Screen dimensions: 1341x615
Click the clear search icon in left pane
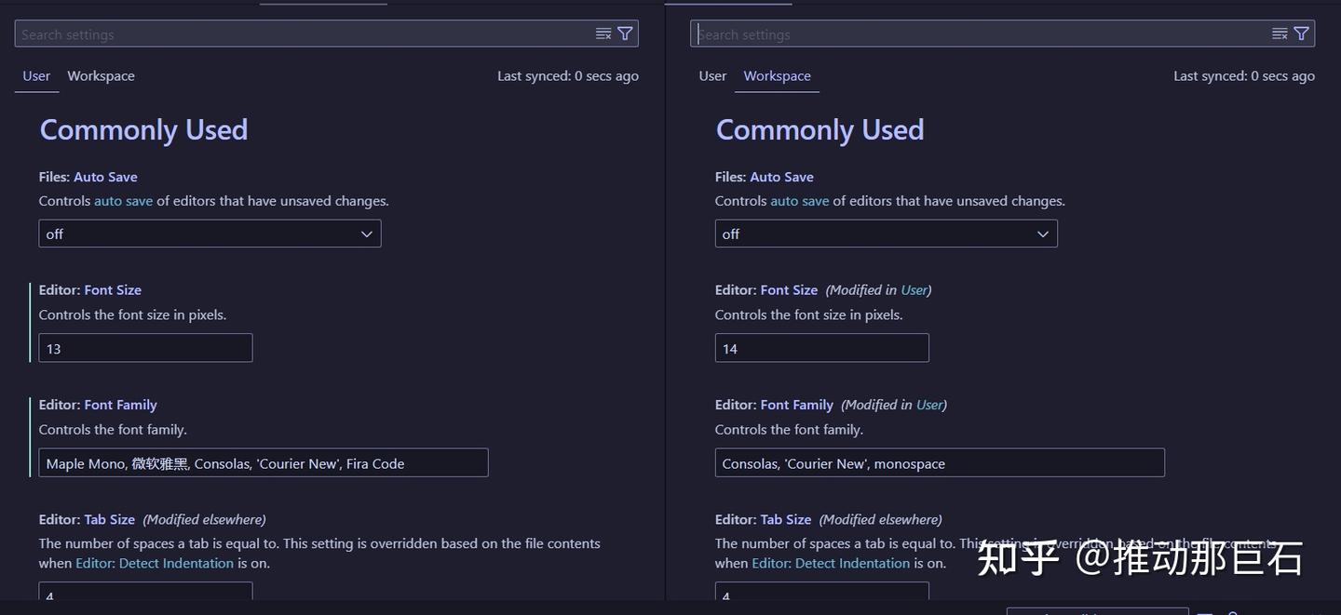coord(603,33)
